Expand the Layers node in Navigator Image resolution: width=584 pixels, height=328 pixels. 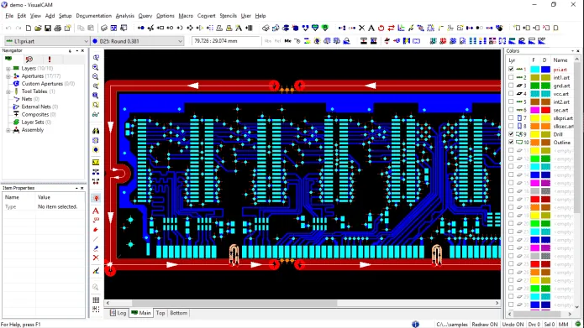(8, 69)
